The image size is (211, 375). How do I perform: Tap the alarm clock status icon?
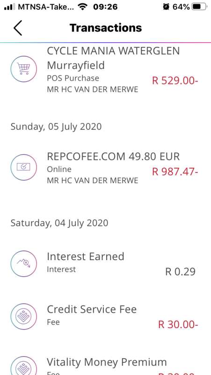166,7
